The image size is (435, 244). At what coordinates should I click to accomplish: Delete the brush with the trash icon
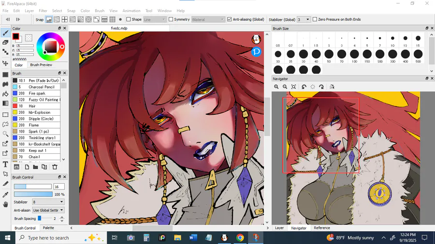[55, 167]
